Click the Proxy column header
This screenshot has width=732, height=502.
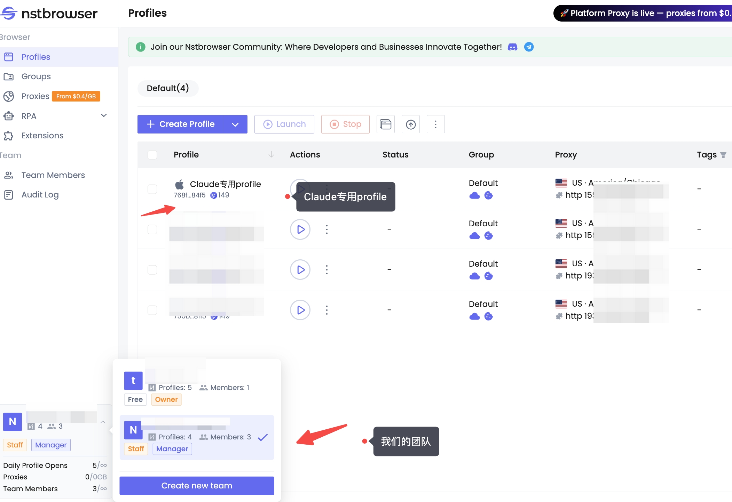pyautogui.click(x=566, y=155)
